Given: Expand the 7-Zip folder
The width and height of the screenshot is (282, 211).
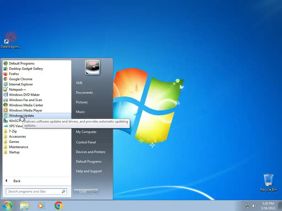Looking at the screenshot, I should pyautogui.click(x=37, y=131).
